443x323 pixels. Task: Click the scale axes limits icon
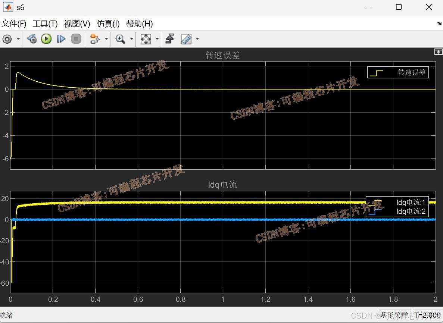pyautogui.click(x=146, y=39)
